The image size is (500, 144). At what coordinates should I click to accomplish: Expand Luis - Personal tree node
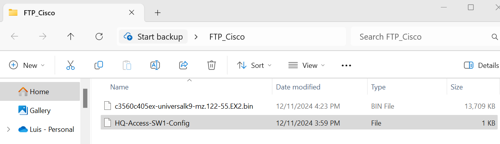click(x=9, y=129)
